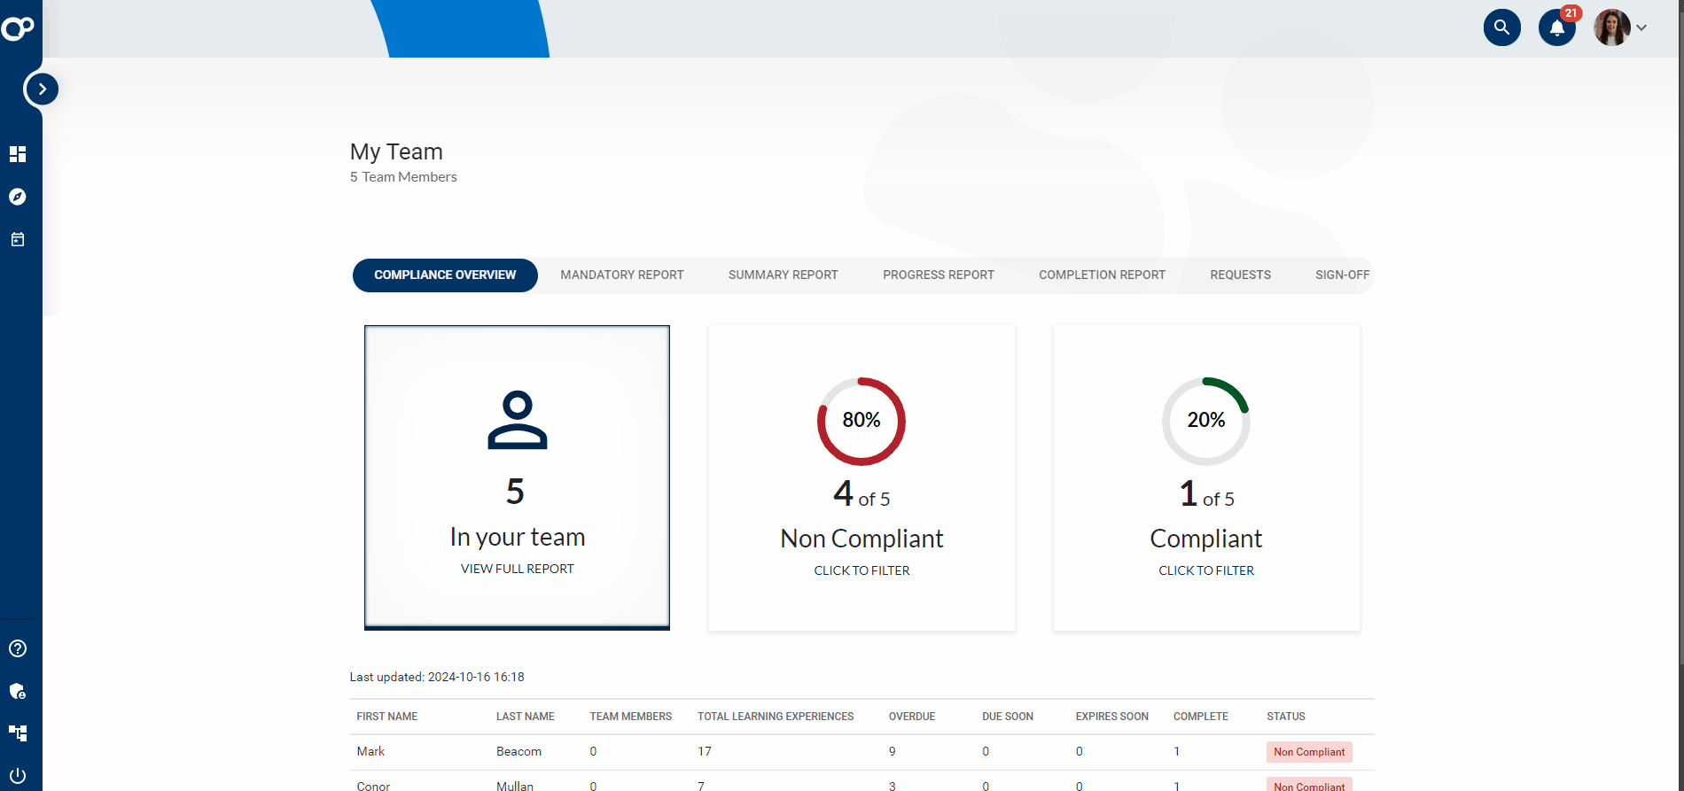This screenshot has height=791, width=1684.
Task: Open the shield admin icon in sidebar
Action: coord(18,691)
